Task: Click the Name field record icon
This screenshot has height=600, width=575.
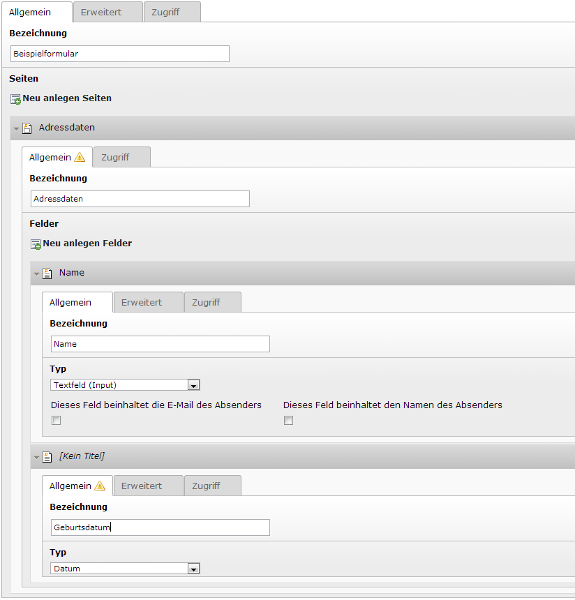Action: point(47,273)
